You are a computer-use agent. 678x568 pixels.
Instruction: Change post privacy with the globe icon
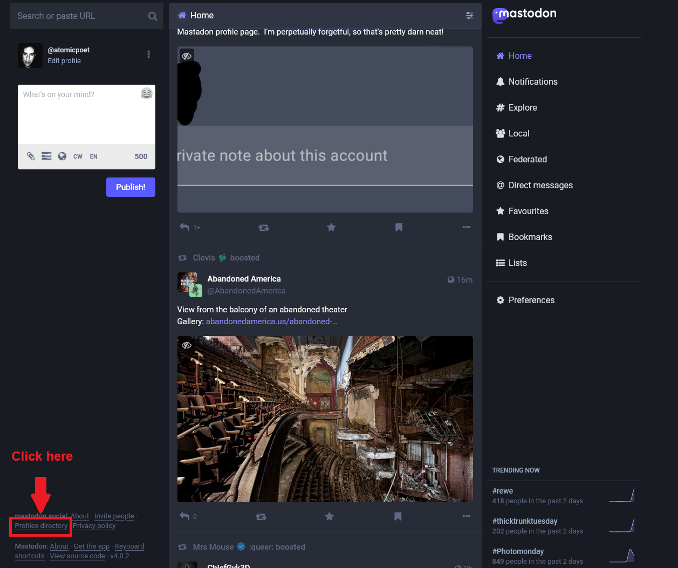[x=63, y=156]
